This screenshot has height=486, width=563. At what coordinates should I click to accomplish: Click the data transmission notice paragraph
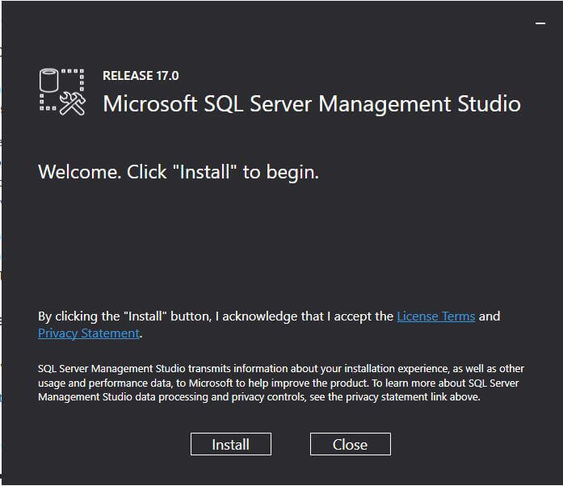[x=280, y=383]
